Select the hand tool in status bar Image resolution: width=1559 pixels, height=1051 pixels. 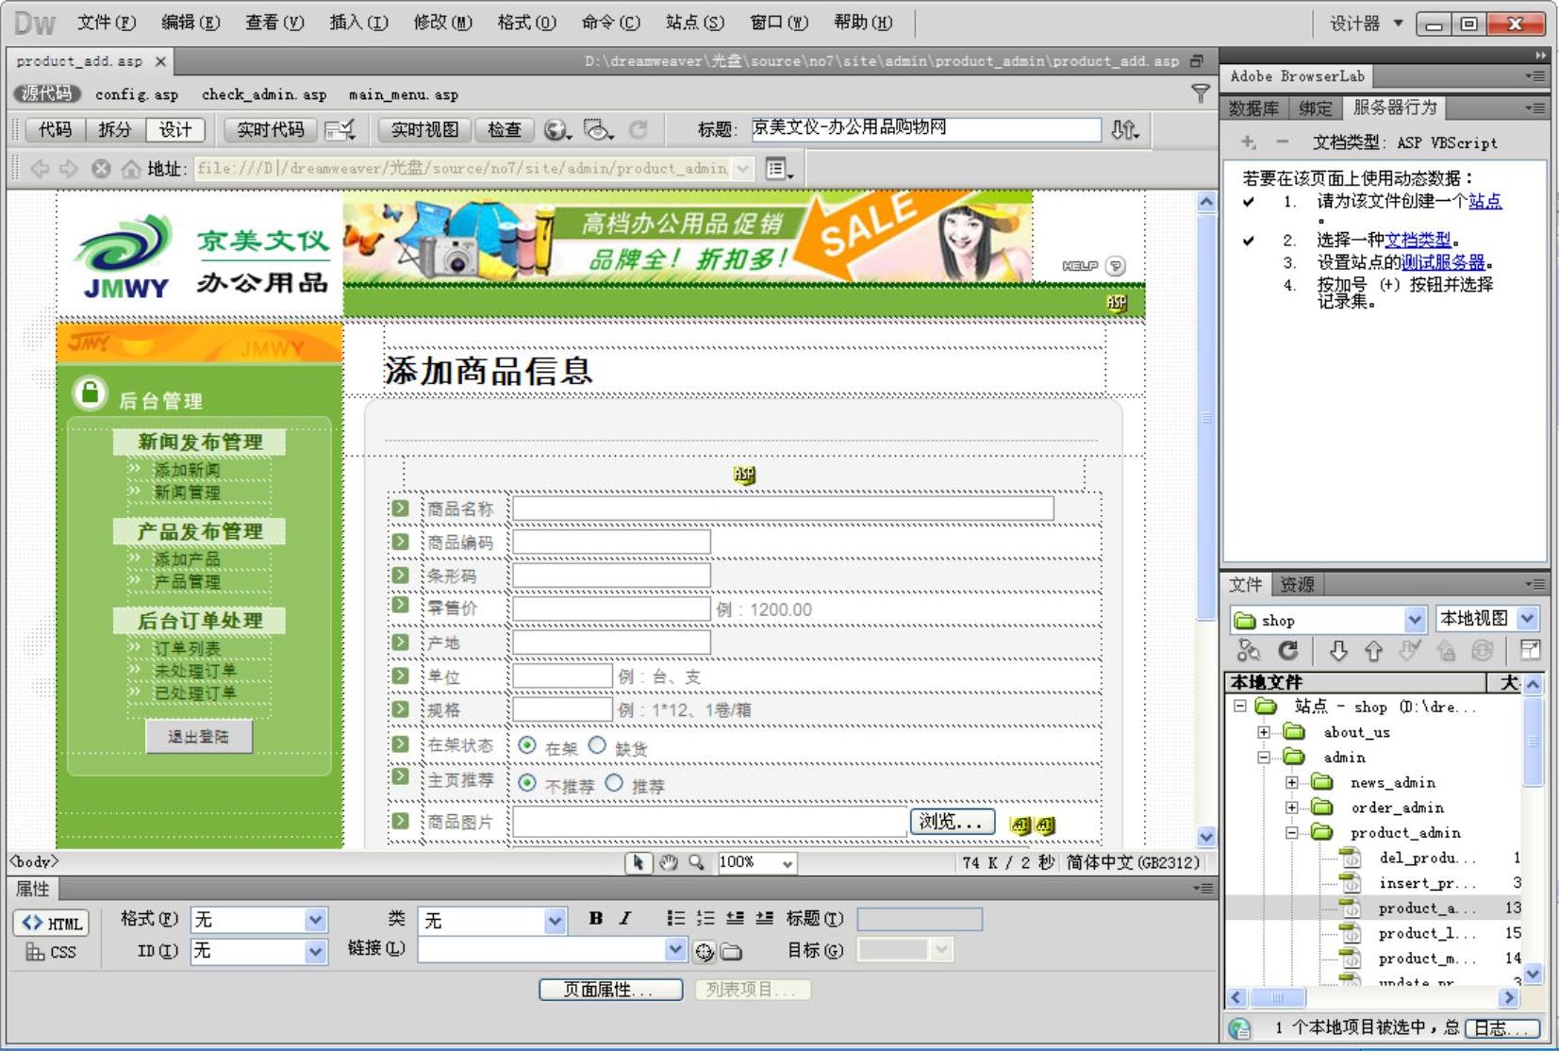(x=669, y=862)
